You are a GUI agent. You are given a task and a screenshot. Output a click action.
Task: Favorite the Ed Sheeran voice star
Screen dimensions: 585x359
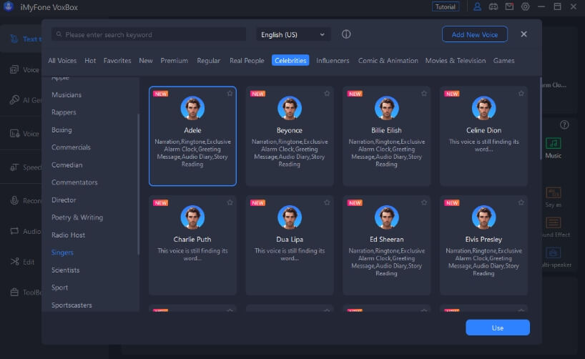tap(424, 202)
